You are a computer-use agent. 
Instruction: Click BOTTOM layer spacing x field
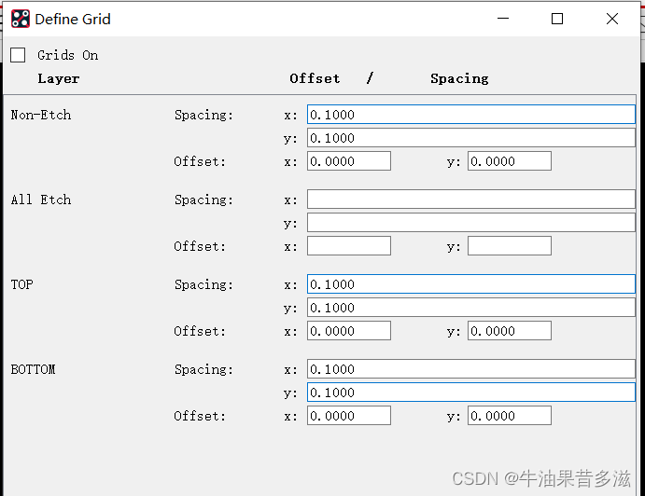pyautogui.click(x=470, y=369)
